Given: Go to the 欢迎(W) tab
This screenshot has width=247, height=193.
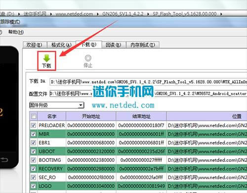Looking at the screenshot, I should coord(35,45).
